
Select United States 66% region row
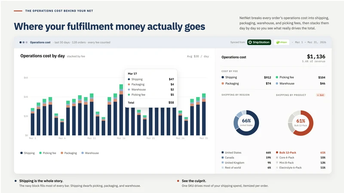246,153
